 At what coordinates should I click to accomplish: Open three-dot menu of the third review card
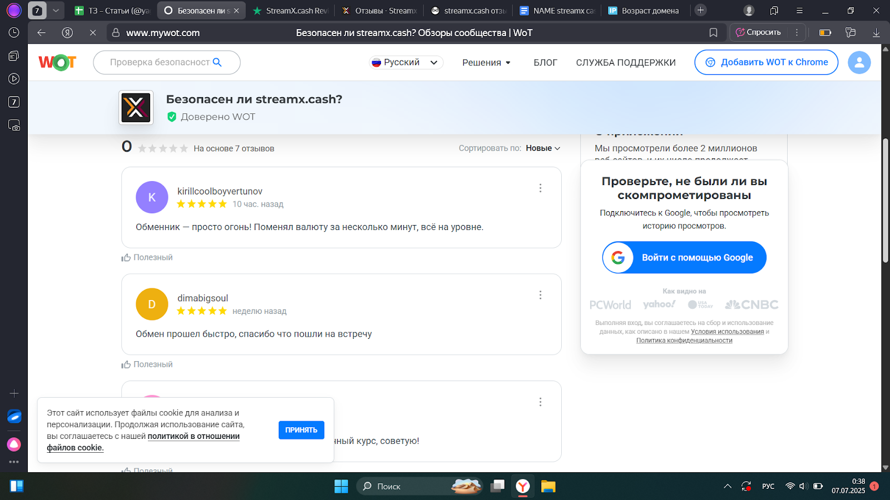tap(540, 402)
